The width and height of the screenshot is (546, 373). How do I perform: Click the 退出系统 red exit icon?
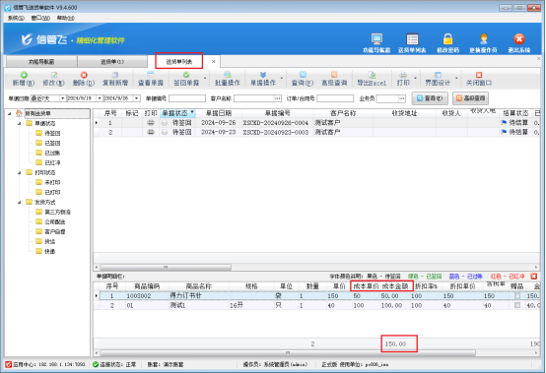click(x=518, y=39)
